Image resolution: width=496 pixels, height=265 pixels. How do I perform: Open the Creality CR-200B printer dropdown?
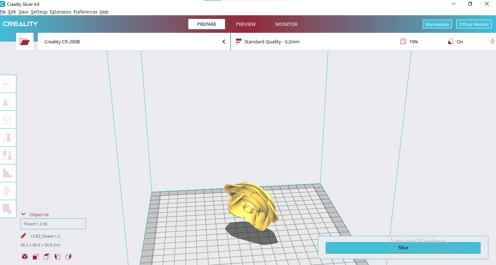click(x=134, y=42)
